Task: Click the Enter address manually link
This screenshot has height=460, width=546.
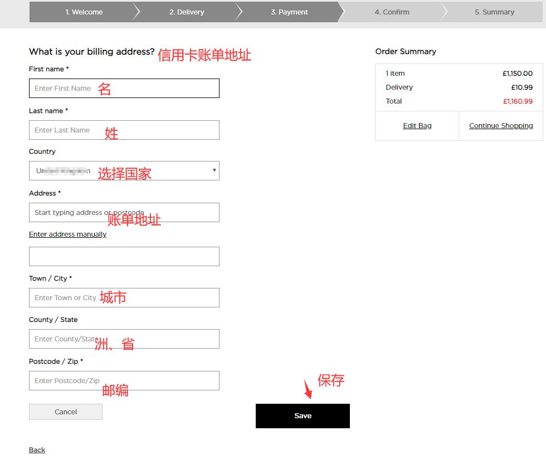Action: tap(67, 234)
